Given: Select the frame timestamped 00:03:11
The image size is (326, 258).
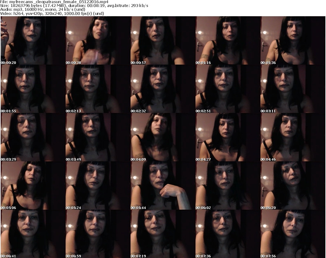Looking at the screenshot, I should 292,89.
